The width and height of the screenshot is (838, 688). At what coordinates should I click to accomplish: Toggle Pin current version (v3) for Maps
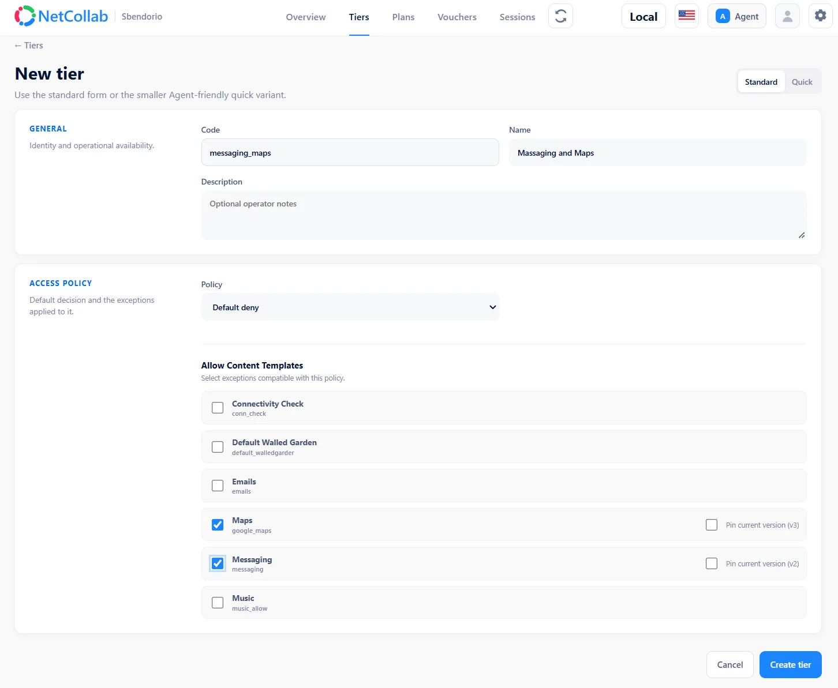[x=712, y=525]
